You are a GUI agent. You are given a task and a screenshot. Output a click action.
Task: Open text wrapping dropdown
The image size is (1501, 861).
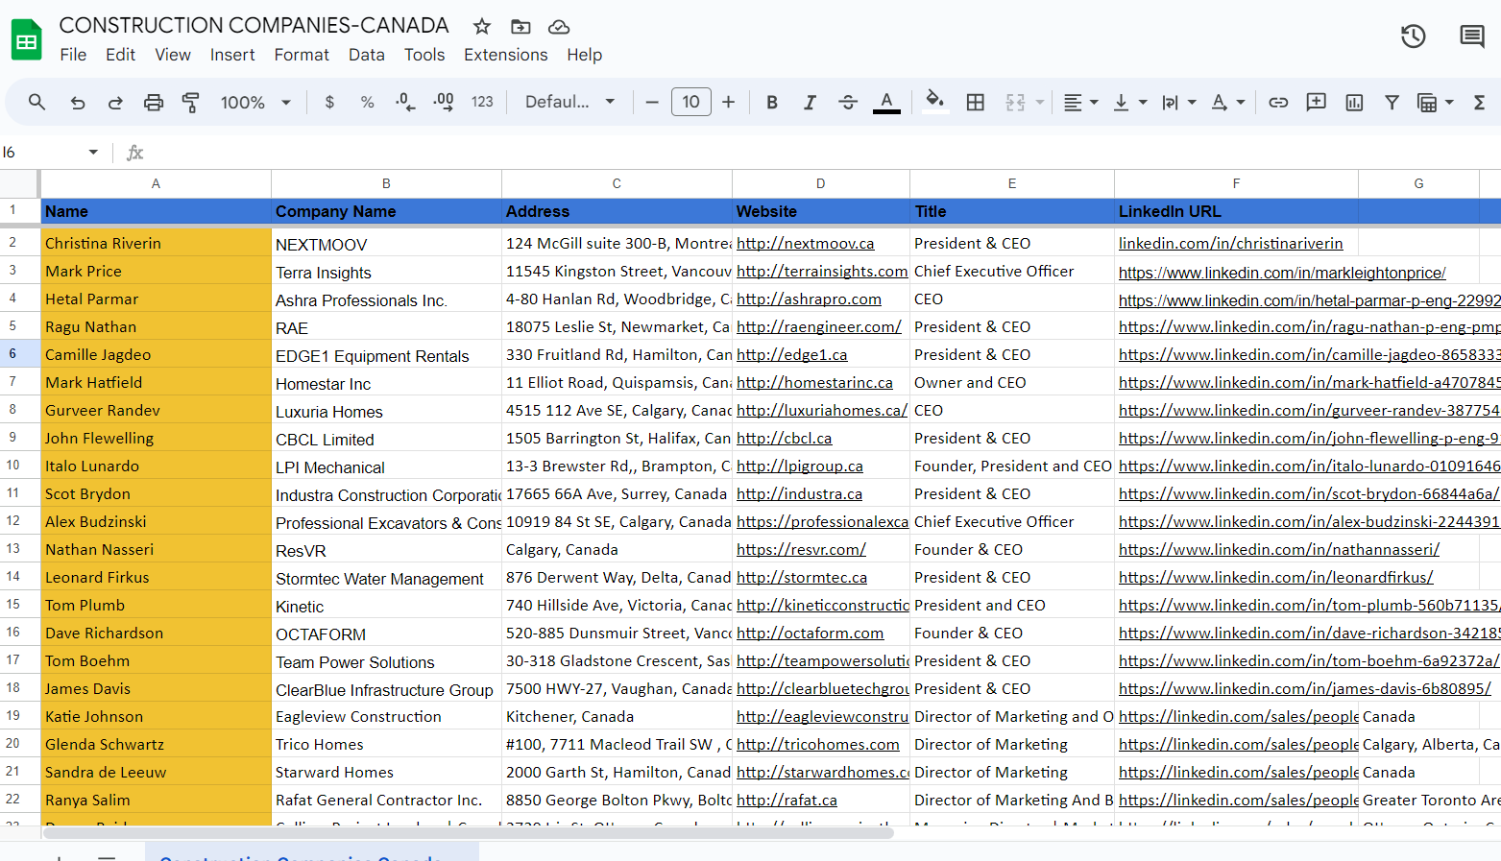pos(1178,102)
